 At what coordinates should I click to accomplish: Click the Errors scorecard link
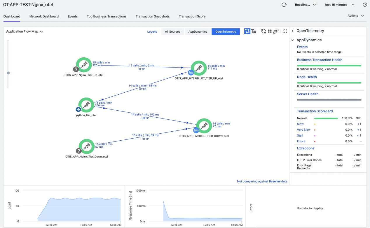pos(301,141)
